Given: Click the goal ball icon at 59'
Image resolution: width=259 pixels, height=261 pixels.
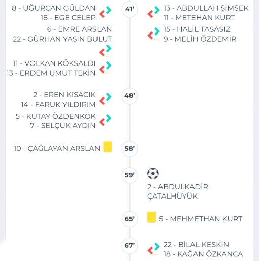Looking at the screenshot, I should (x=153, y=173).
